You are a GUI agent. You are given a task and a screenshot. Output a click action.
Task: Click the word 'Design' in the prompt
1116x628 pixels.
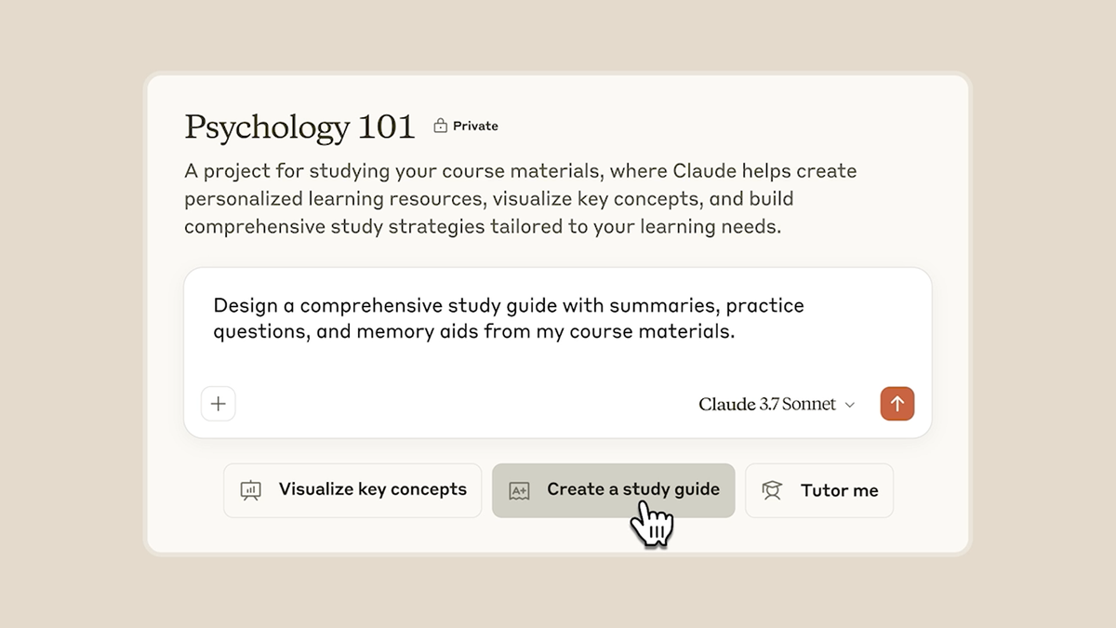(242, 305)
